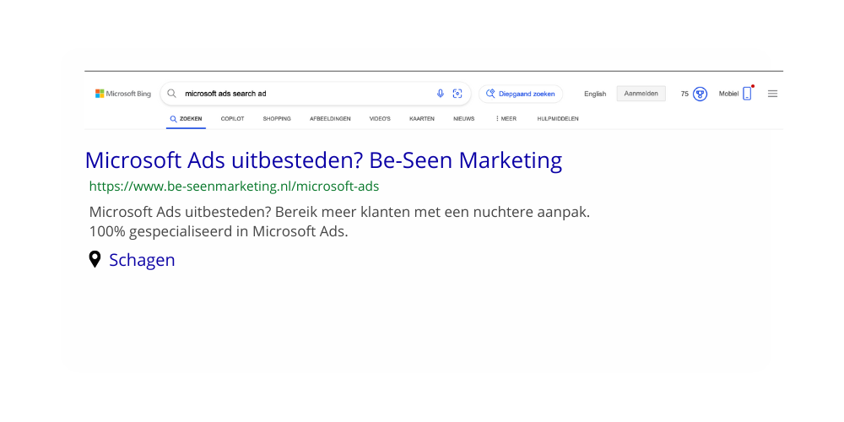Viewport: 844px width, 422px height.
Task: Click the map pin icon beside Schagen
Action: [x=95, y=259]
